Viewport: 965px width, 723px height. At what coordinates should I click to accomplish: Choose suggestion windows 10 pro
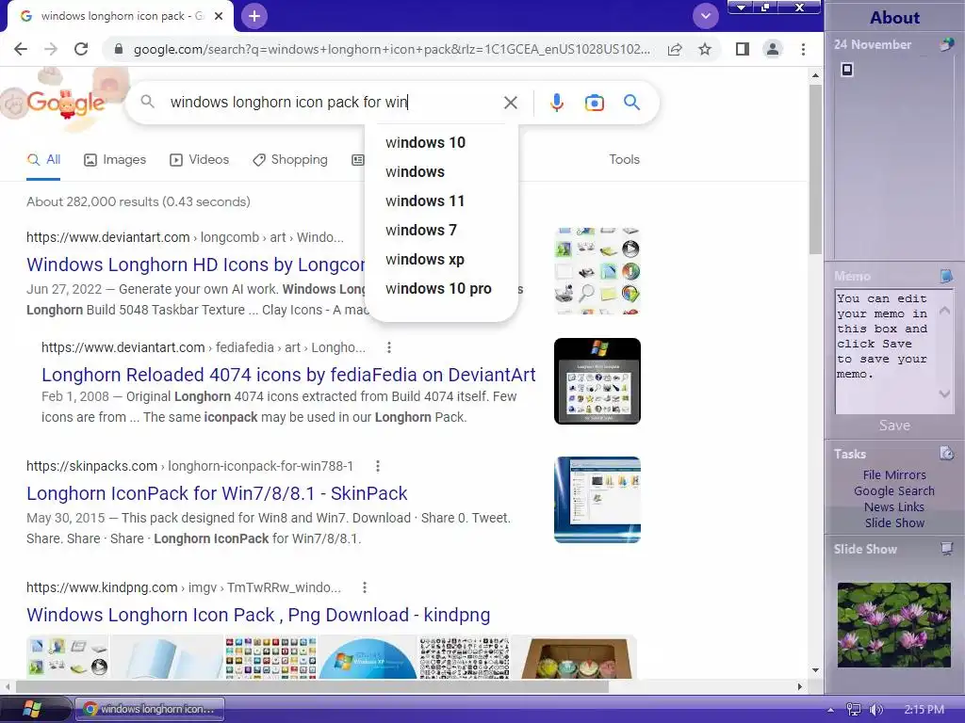[438, 288]
